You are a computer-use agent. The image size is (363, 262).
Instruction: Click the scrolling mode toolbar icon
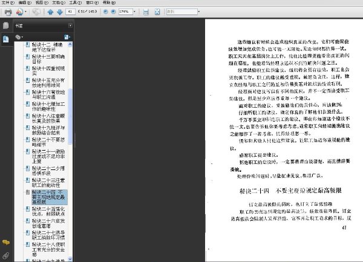tap(146, 12)
